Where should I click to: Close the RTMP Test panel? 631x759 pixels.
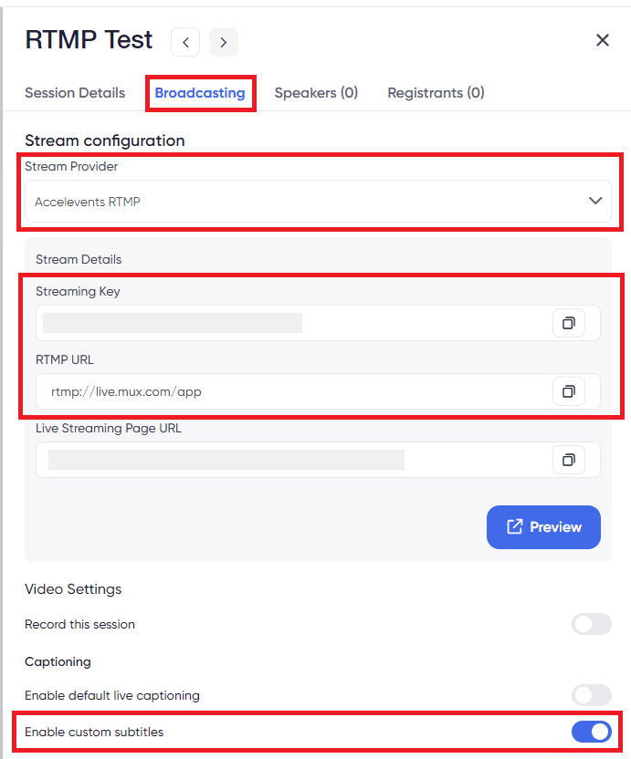coord(603,40)
